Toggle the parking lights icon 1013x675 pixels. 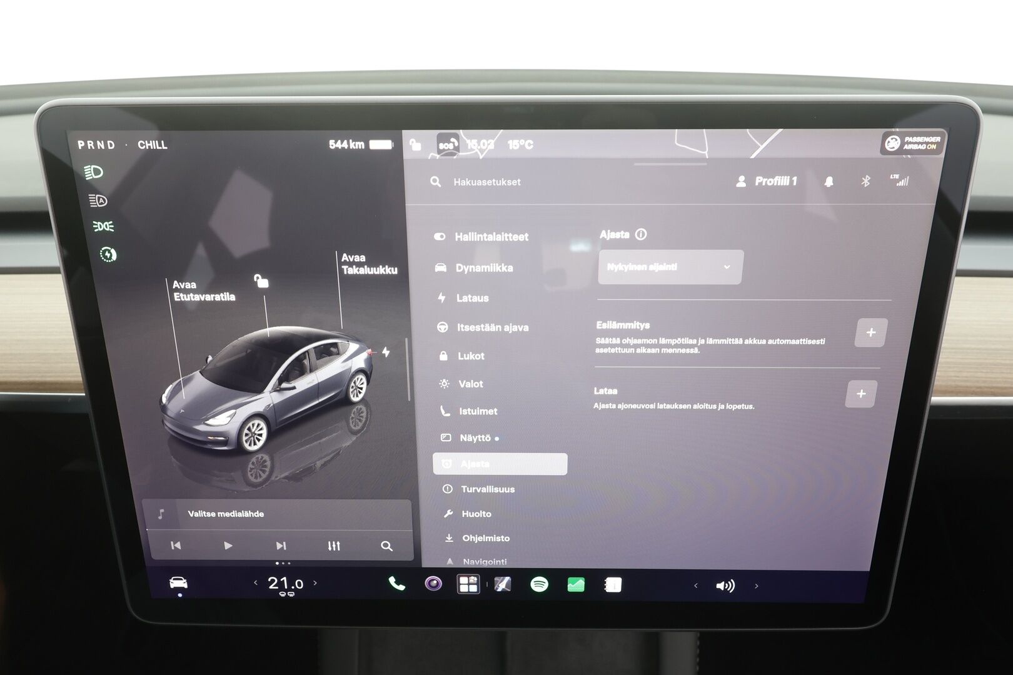(x=104, y=226)
